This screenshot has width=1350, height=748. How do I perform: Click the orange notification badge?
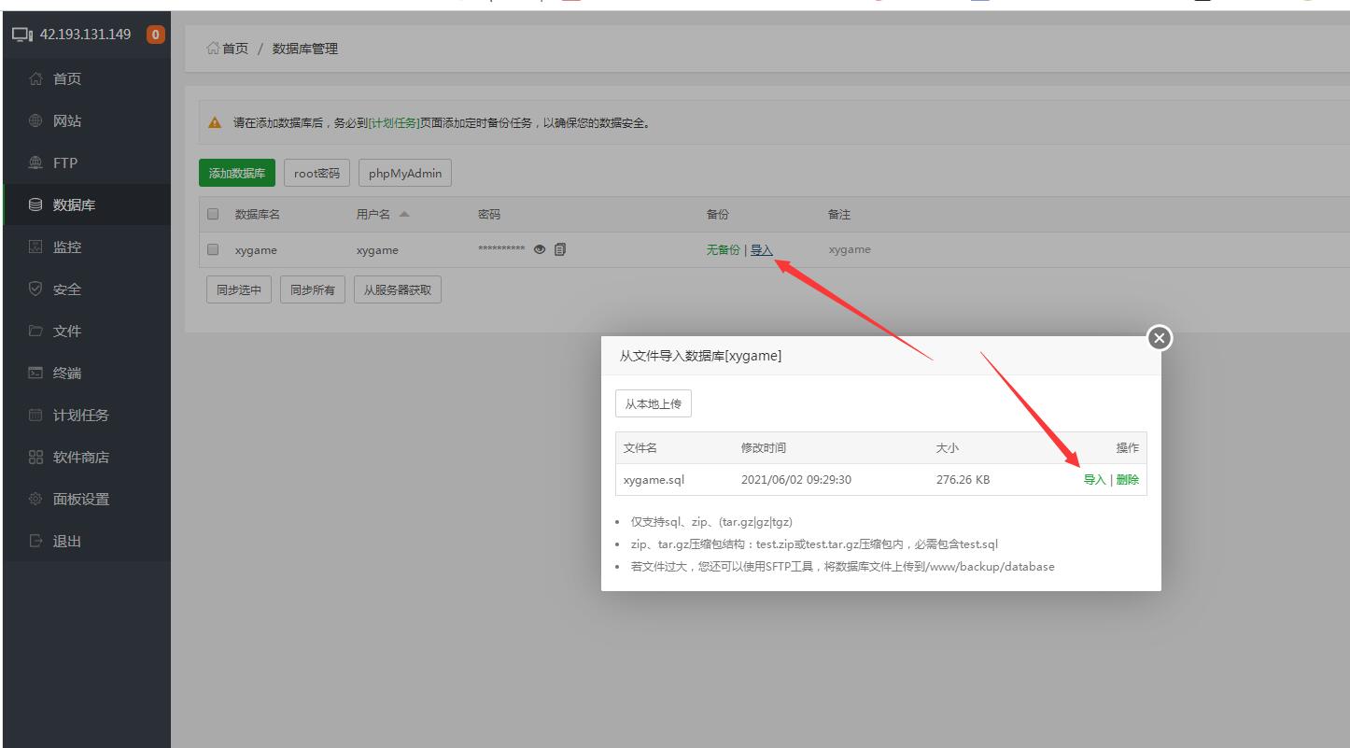155,35
